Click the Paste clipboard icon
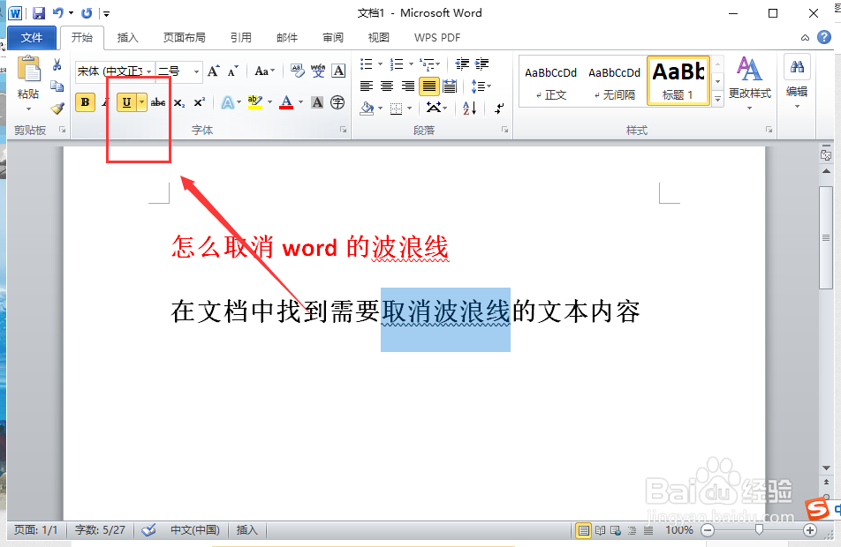The height and width of the screenshot is (547, 841). [x=29, y=71]
